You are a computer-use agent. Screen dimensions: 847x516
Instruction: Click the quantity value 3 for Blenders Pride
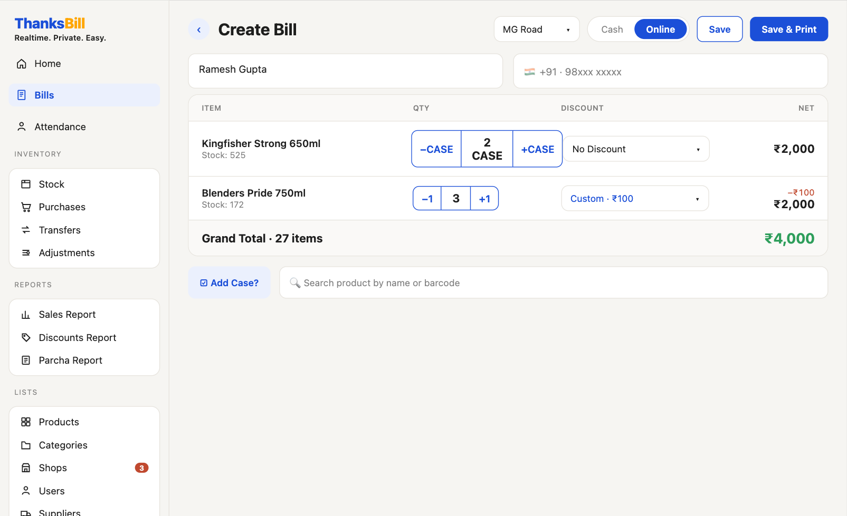456,199
